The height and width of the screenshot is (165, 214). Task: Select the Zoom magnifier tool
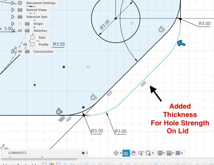(140, 153)
